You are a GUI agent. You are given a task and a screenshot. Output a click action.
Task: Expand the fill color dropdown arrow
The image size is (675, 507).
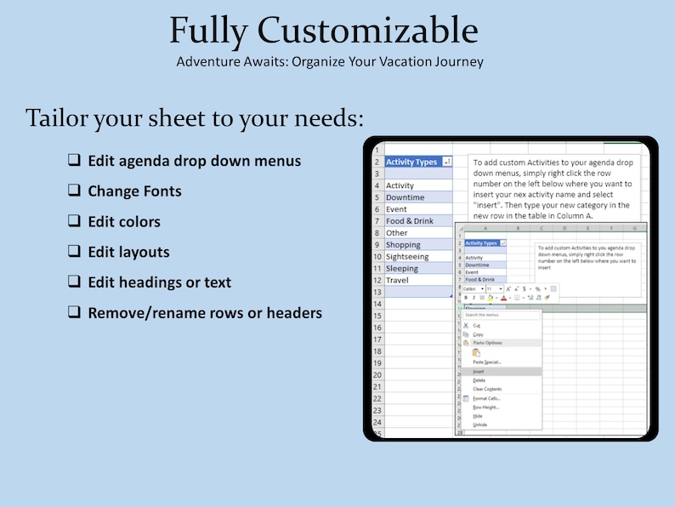[496, 298]
